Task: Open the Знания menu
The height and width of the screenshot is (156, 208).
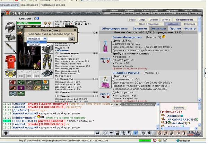Action: coord(114,11)
